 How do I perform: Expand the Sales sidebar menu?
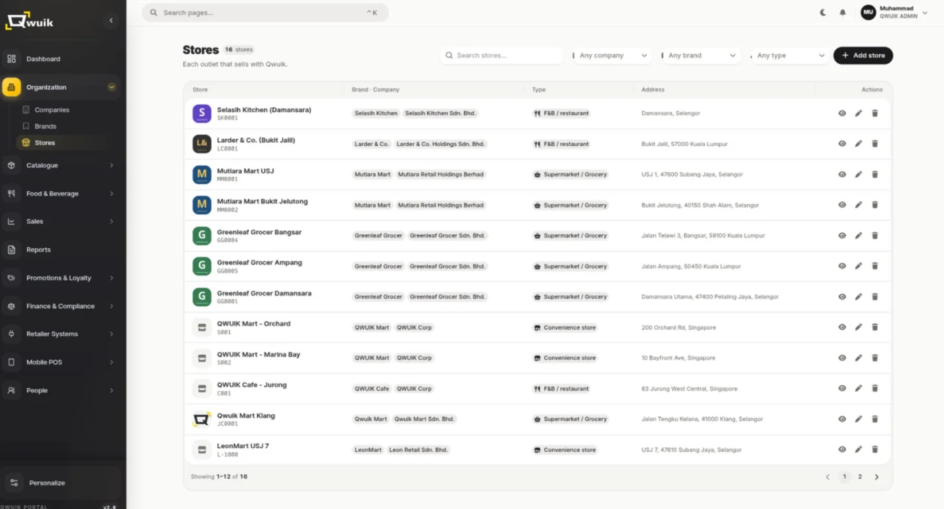pyautogui.click(x=61, y=221)
